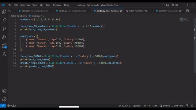The height and width of the screenshot is (110, 196).
Task: Run Python file play button
Action: 180,11
